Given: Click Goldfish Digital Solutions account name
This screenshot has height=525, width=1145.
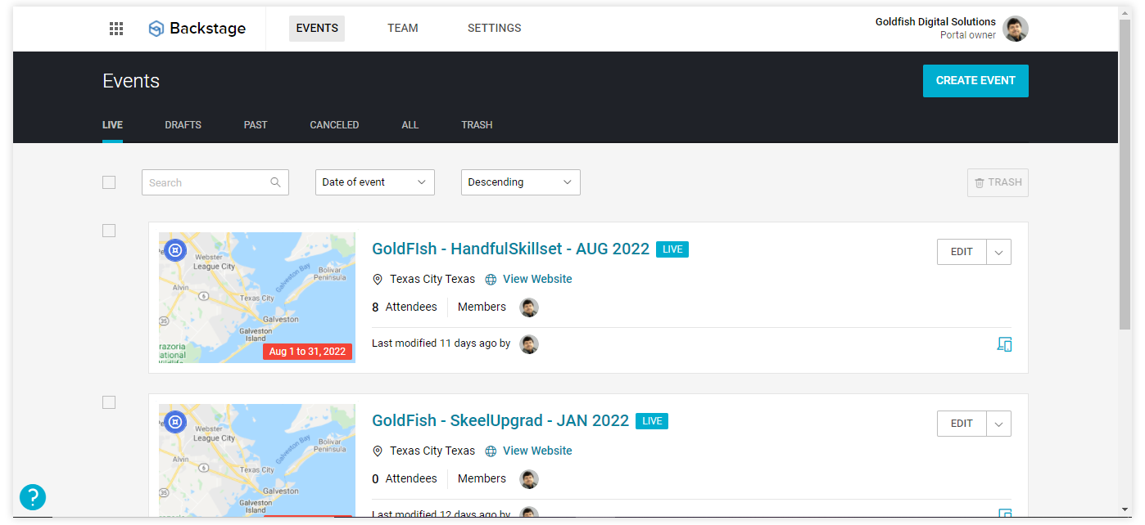Looking at the screenshot, I should click(935, 22).
